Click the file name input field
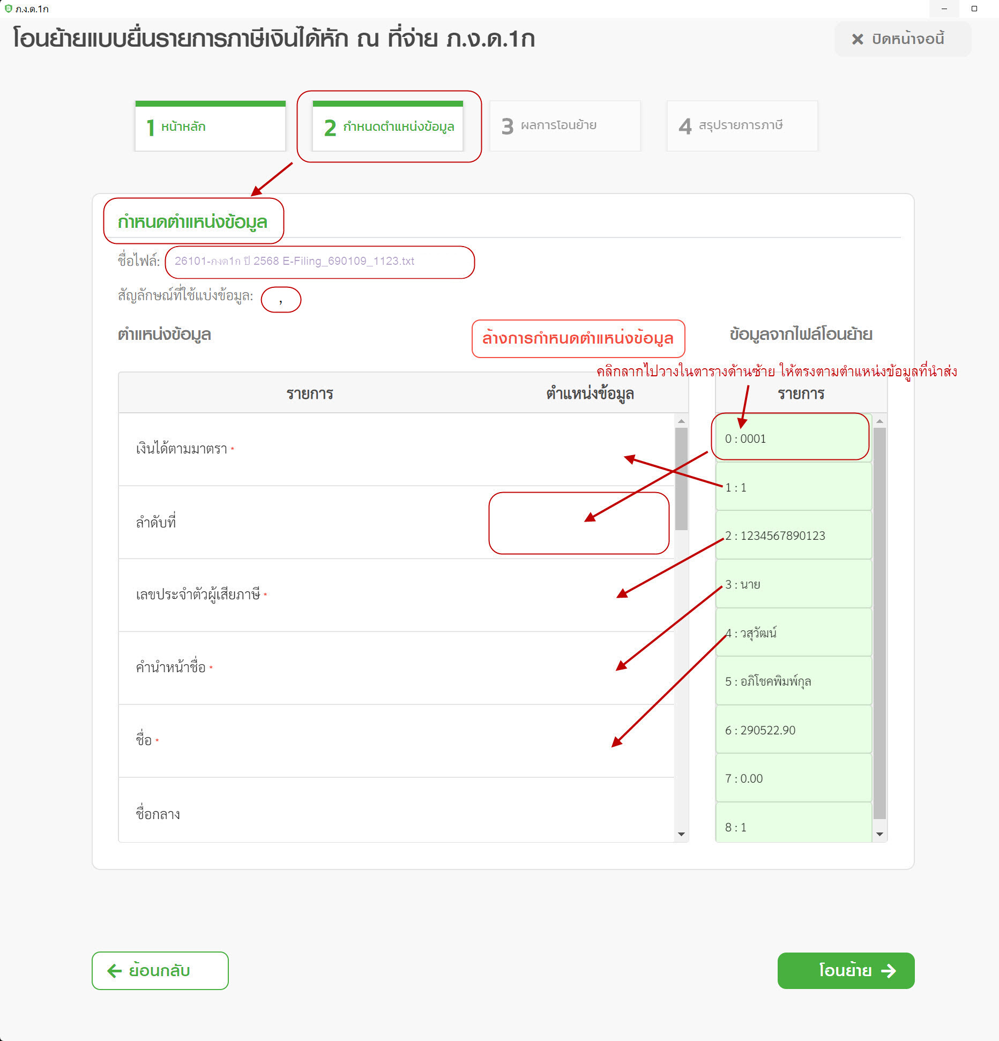 click(319, 262)
